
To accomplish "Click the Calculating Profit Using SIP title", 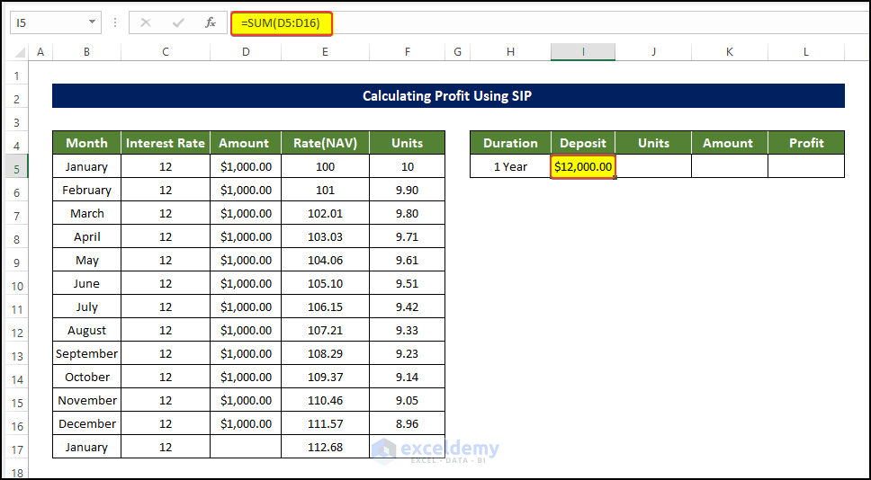I will [x=447, y=96].
